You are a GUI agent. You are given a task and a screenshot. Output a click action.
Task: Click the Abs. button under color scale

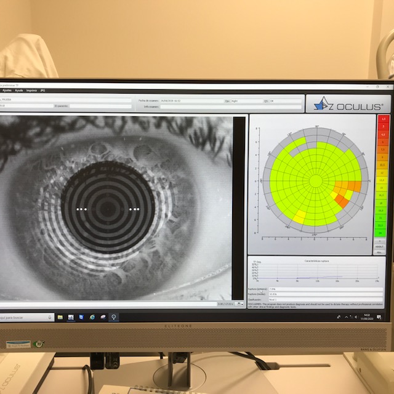pos(379,252)
